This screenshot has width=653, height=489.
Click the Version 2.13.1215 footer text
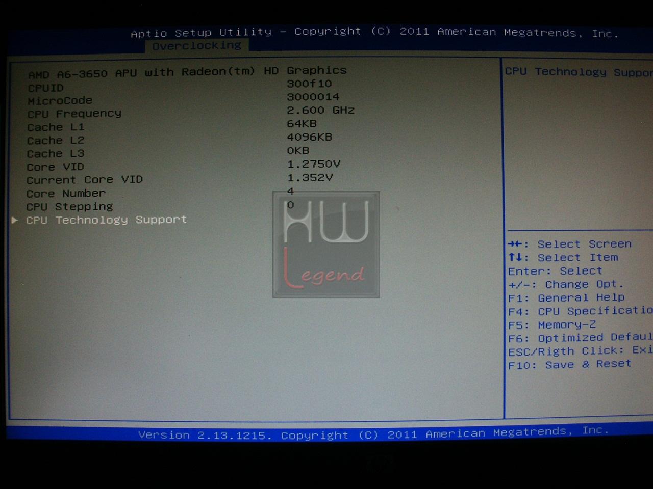click(x=373, y=433)
